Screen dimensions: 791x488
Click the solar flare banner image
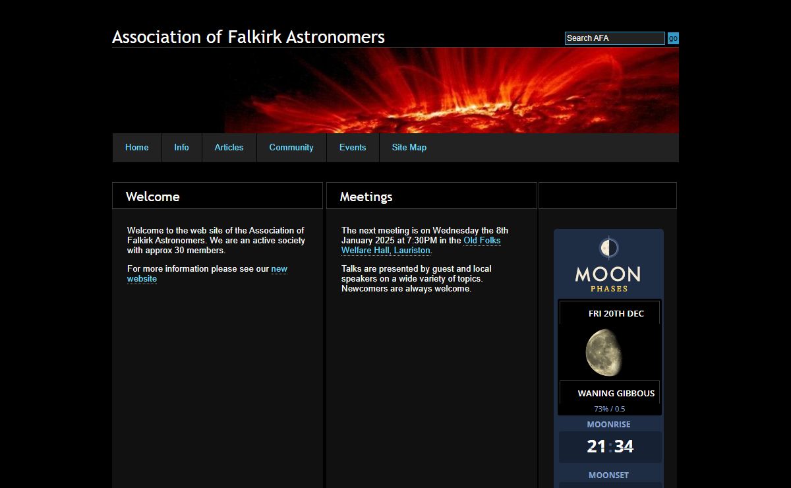(452, 90)
